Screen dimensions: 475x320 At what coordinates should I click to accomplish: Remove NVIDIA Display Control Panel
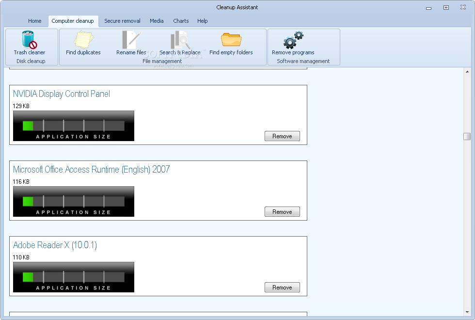coord(282,136)
